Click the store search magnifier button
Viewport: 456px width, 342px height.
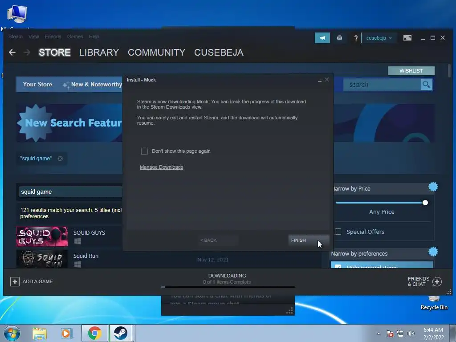pyautogui.click(x=426, y=85)
